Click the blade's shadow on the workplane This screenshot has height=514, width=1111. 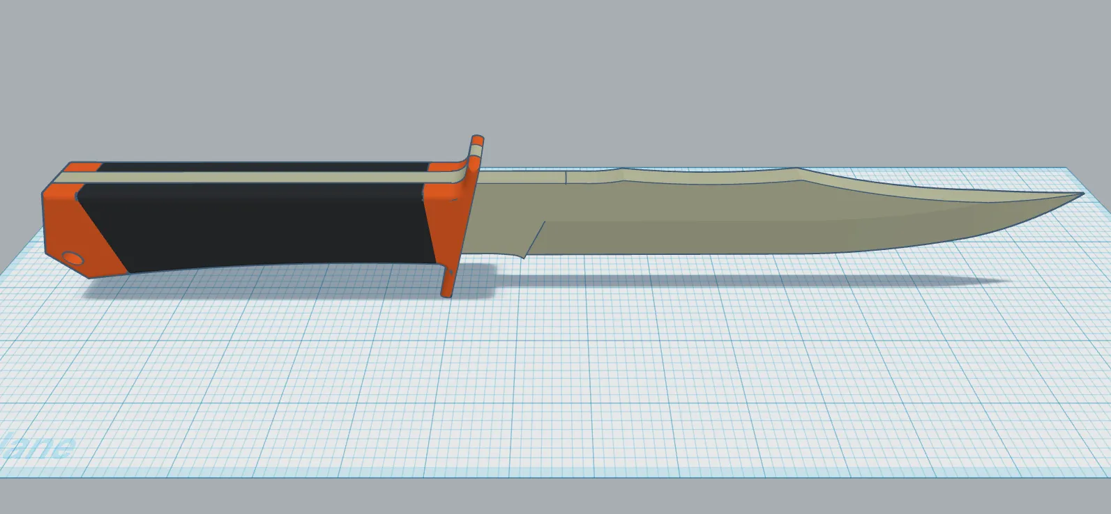[767, 281]
